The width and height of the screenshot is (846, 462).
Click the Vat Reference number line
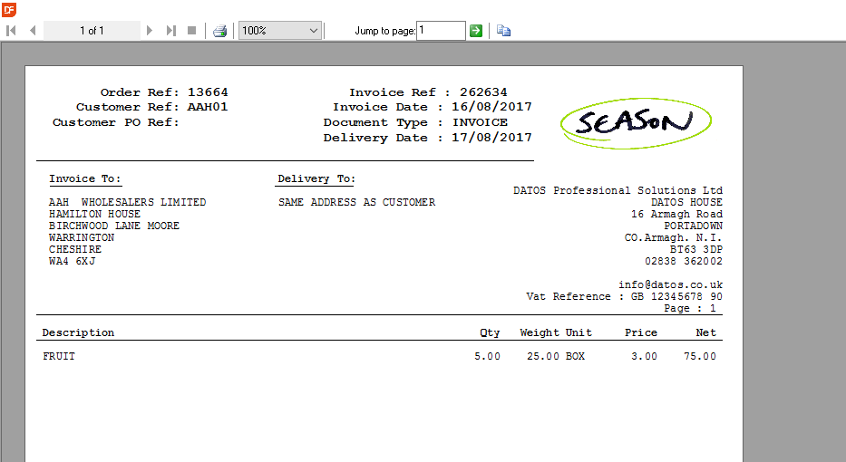click(624, 296)
